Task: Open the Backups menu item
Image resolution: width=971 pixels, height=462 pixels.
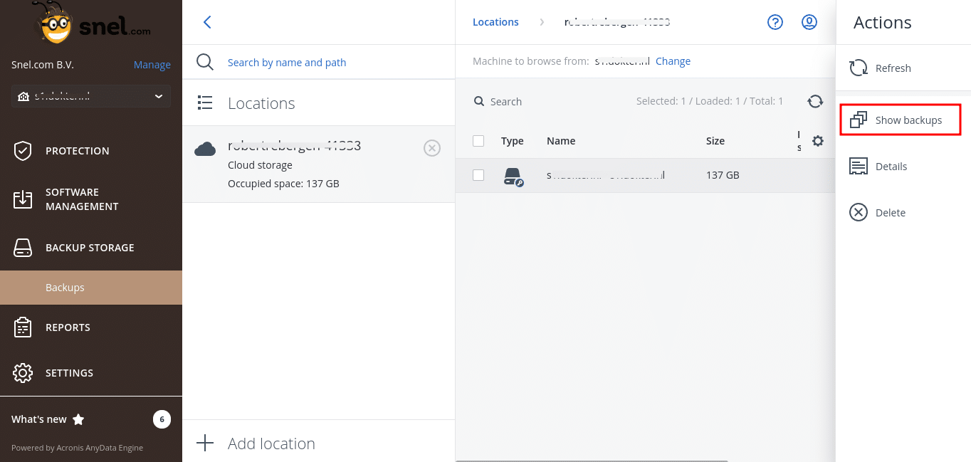Action: pos(65,287)
